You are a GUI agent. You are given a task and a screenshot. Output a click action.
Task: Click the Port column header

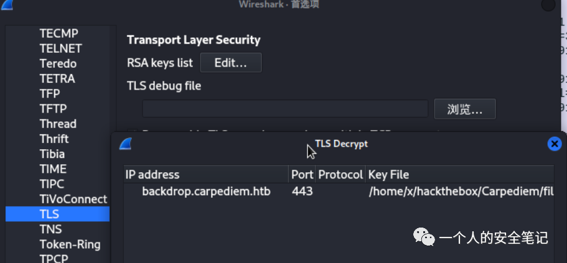[x=302, y=175]
